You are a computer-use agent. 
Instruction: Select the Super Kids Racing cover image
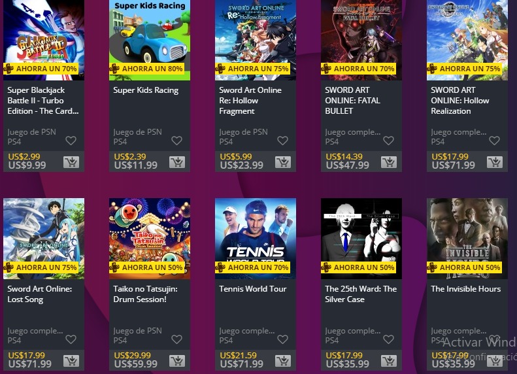(150, 40)
